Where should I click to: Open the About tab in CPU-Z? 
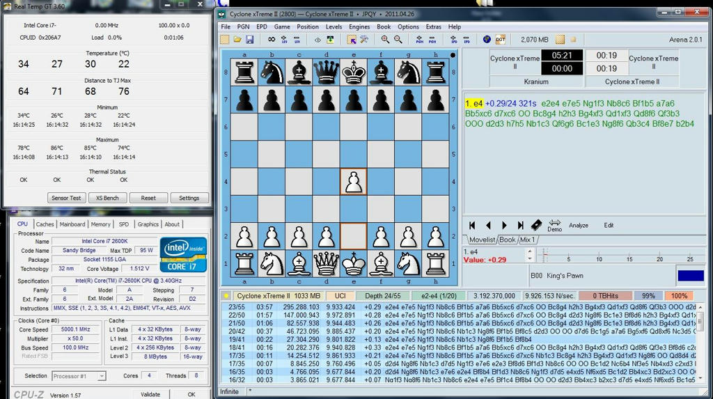click(x=172, y=224)
